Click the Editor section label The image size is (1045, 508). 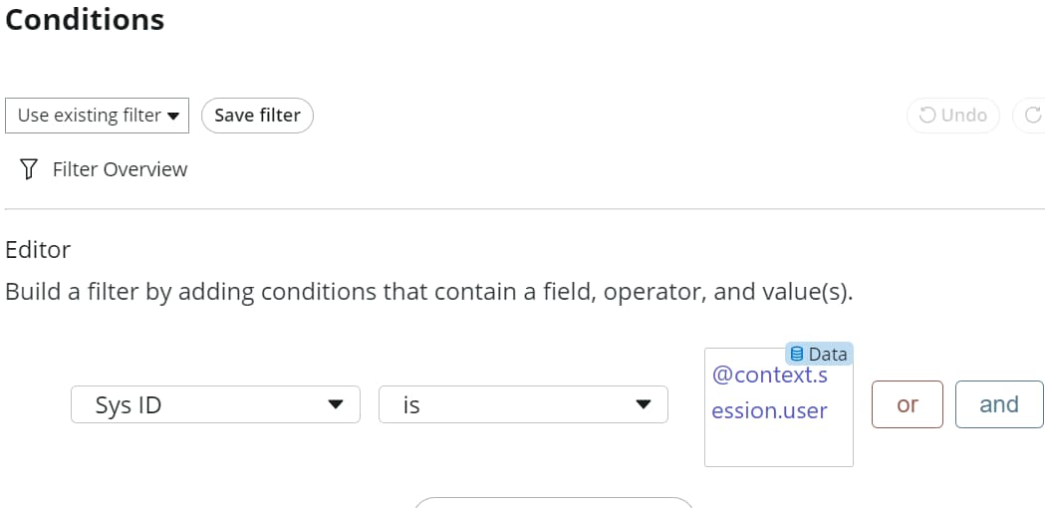tap(37, 250)
